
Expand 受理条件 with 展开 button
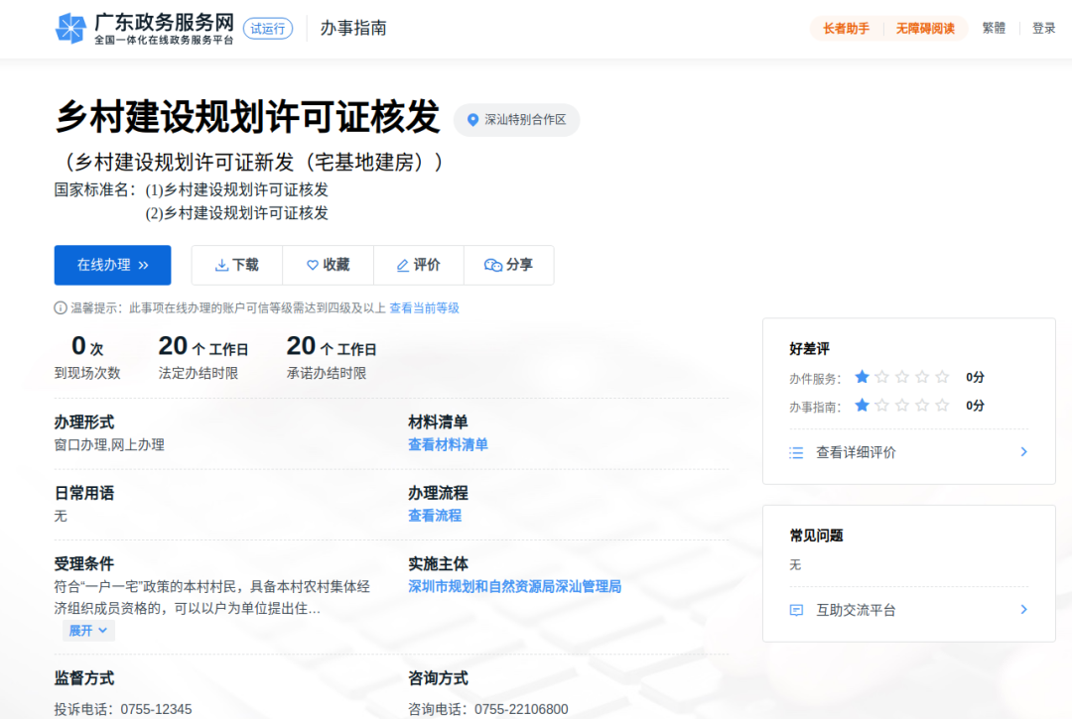pyautogui.click(x=88, y=631)
